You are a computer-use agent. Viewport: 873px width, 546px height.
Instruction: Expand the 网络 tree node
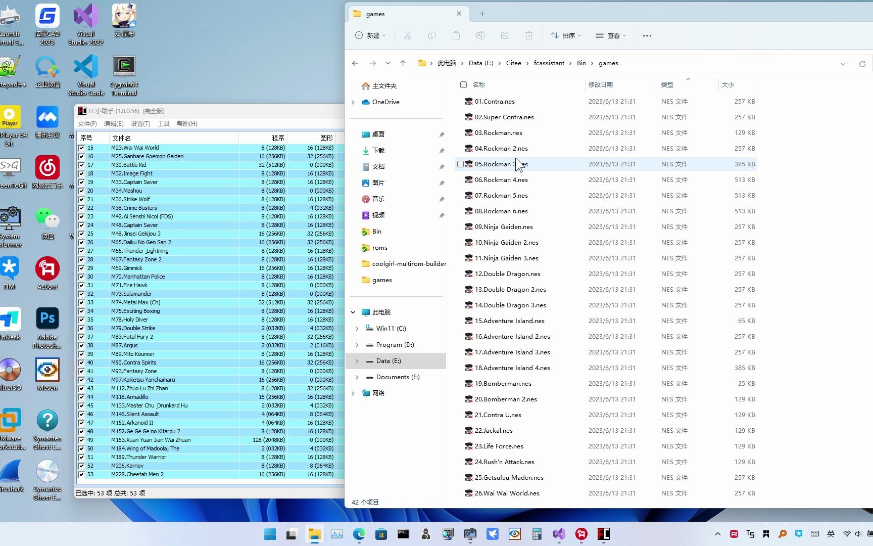point(353,393)
